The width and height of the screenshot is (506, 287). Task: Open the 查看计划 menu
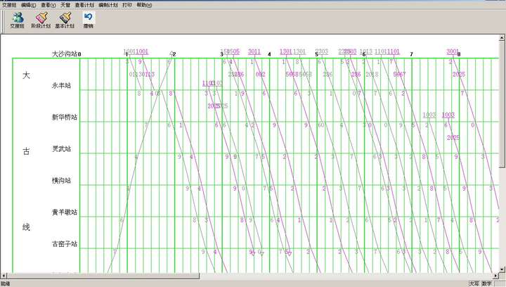(84, 5)
